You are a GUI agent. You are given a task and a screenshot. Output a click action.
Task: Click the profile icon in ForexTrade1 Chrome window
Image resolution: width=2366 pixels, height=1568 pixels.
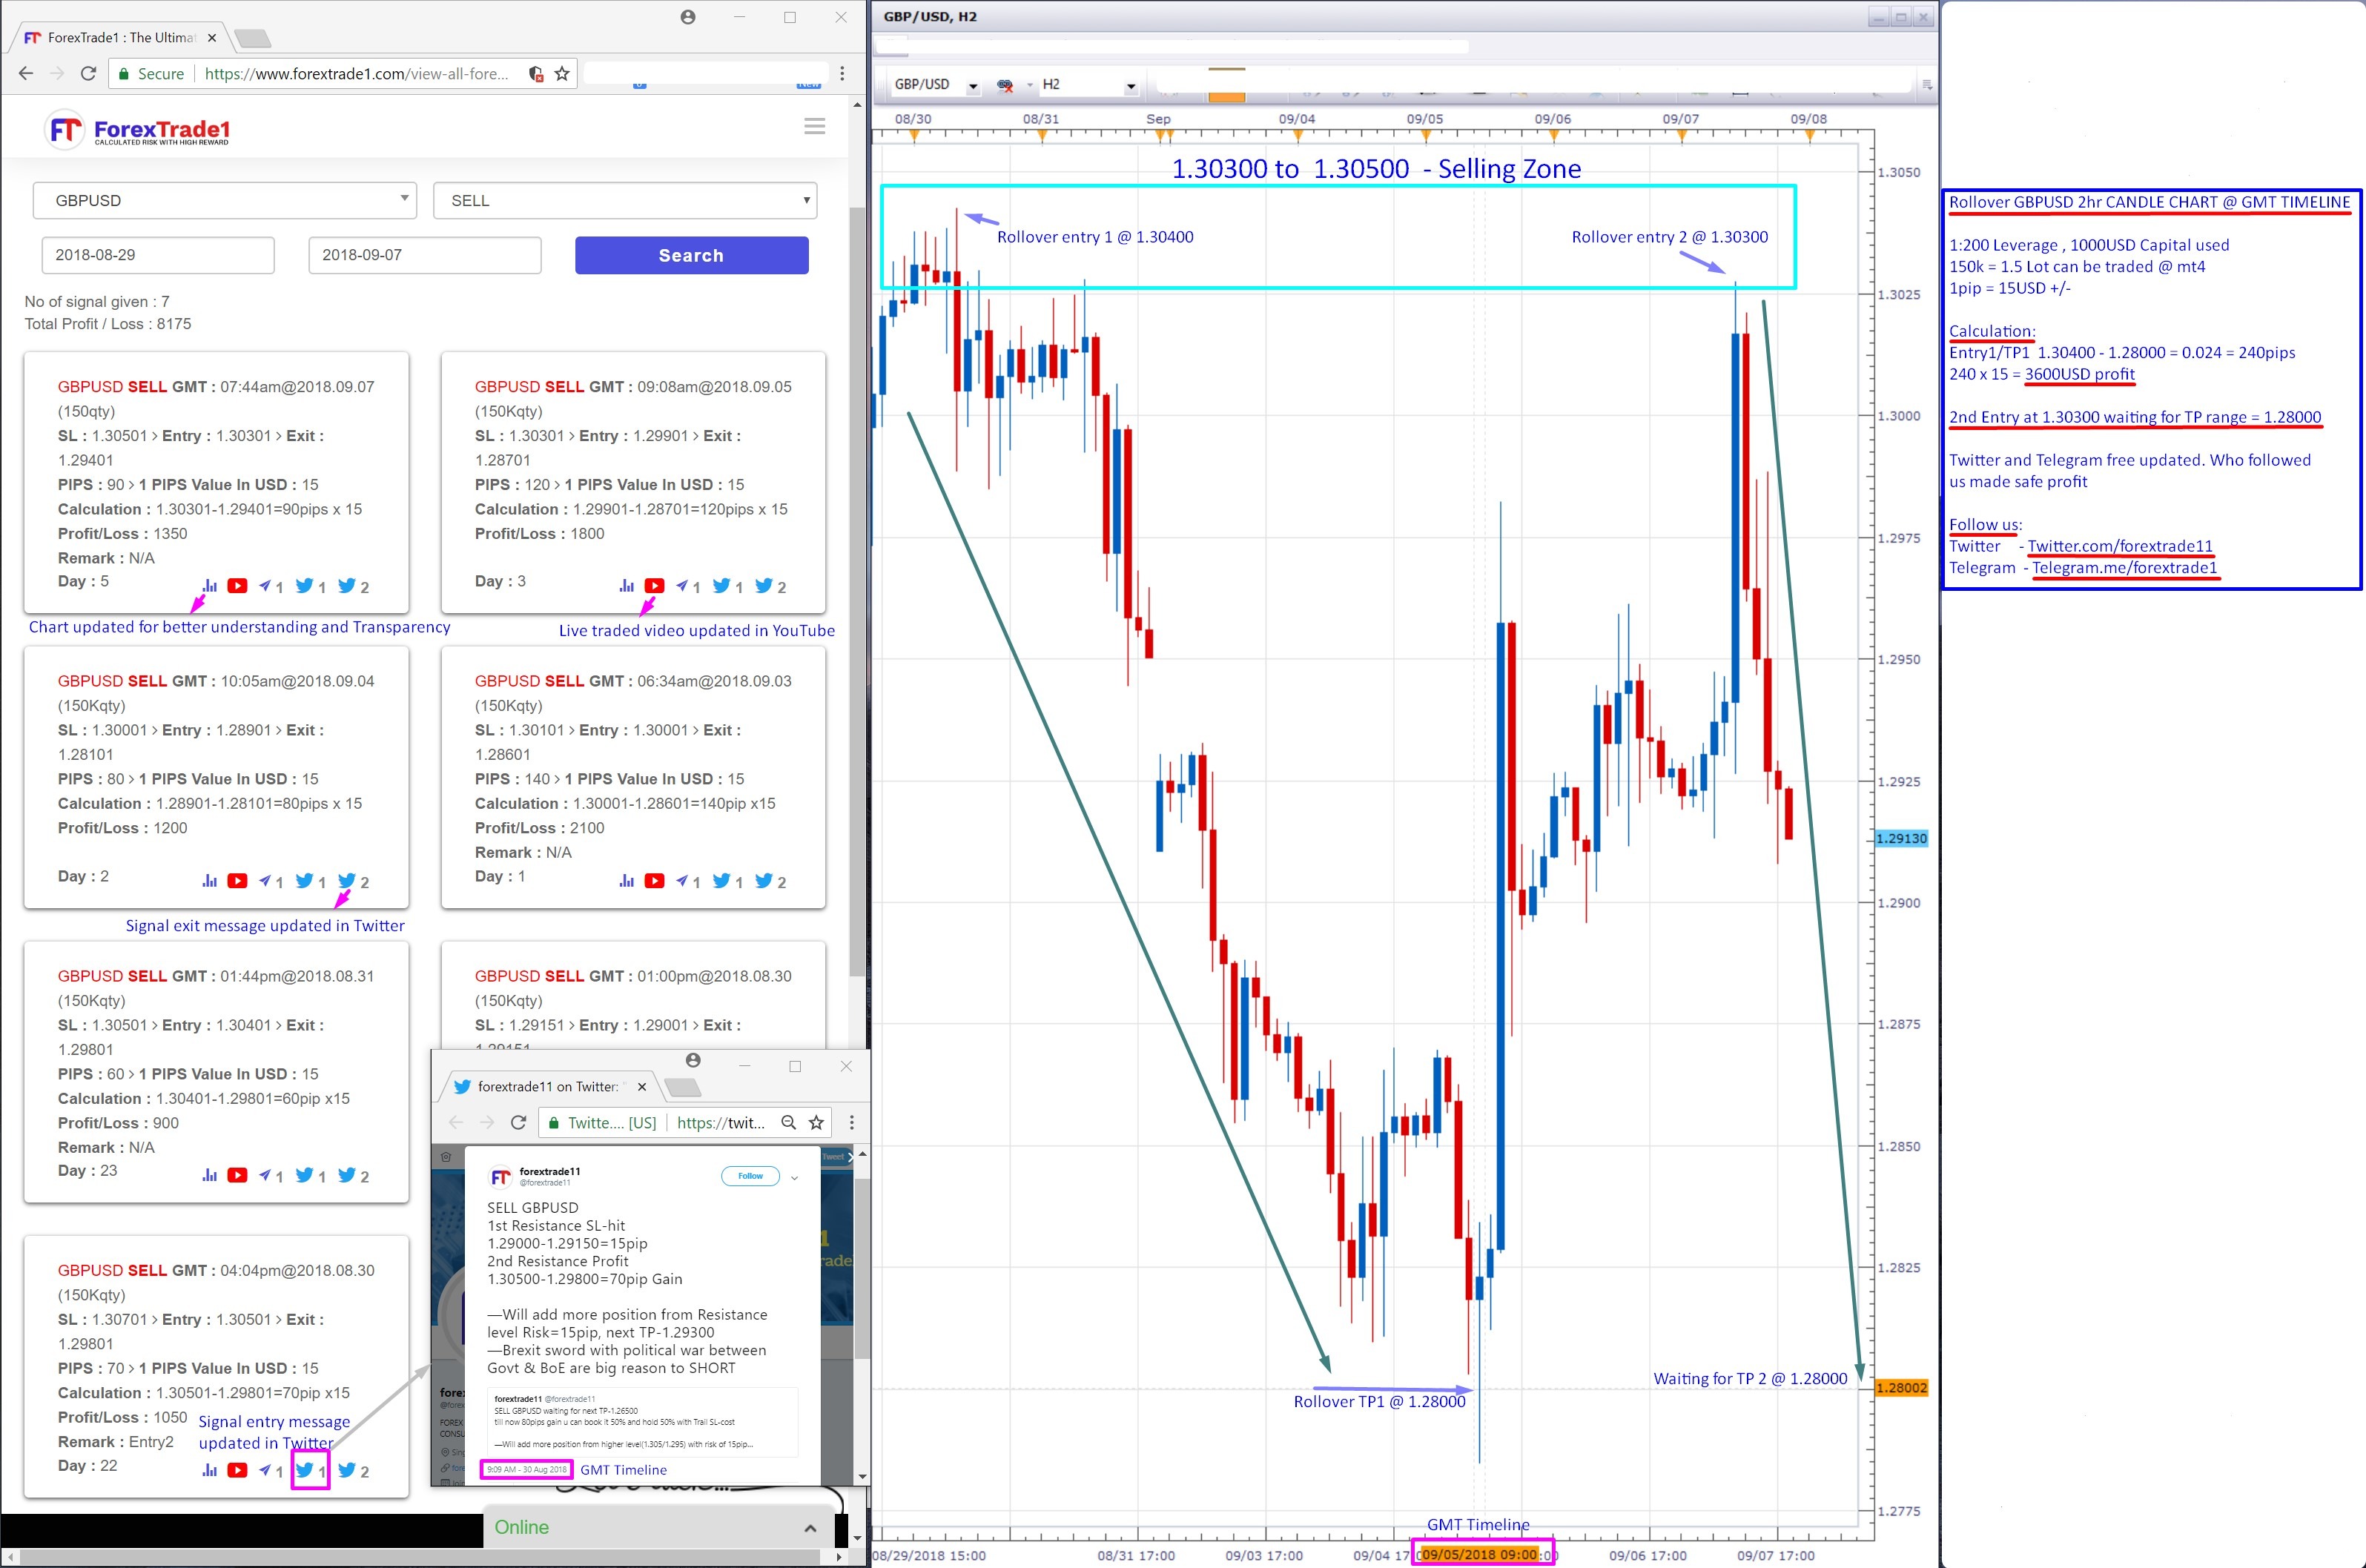click(688, 17)
